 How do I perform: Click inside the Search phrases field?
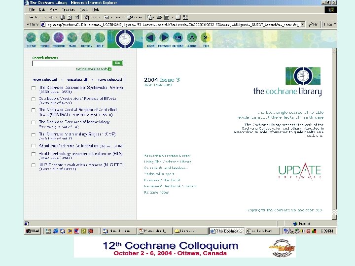pos(72,64)
